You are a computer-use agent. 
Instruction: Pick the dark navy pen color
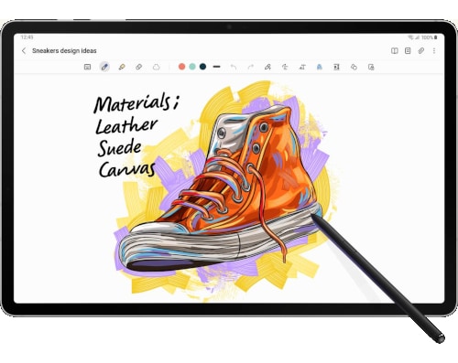[x=202, y=67]
